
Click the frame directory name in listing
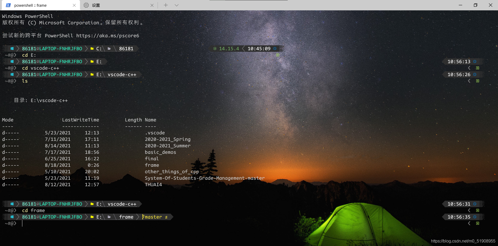tap(152, 165)
